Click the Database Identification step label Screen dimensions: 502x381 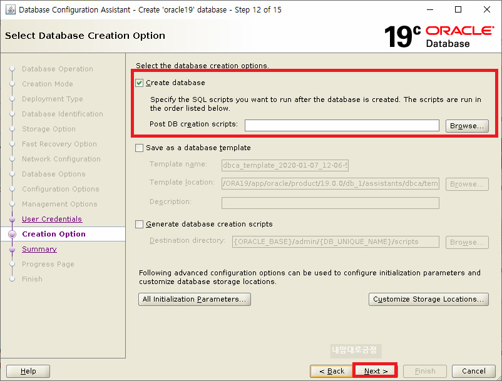pos(63,114)
